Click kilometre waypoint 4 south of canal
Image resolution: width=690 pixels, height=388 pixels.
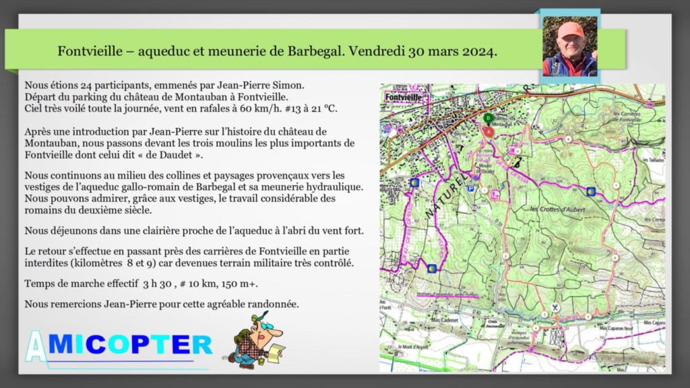(x=536, y=328)
